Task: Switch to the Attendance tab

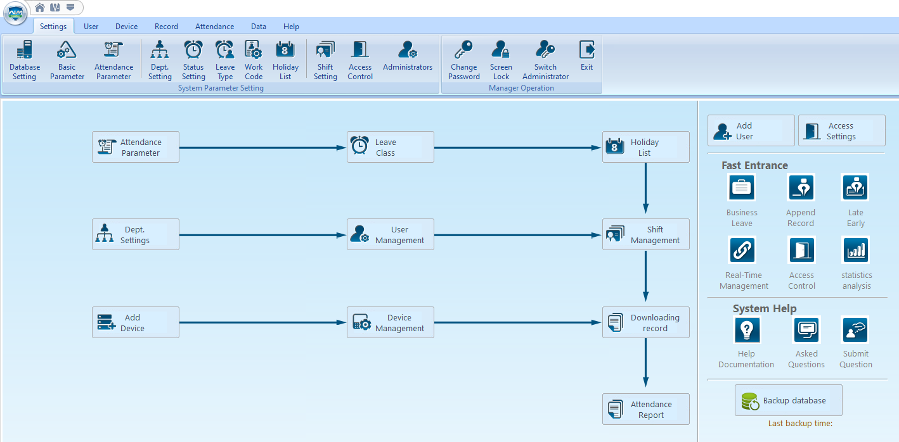Action: click(214, 27)
